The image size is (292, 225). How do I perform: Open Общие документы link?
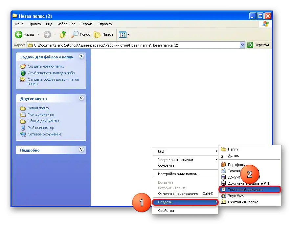click(43, 121)
